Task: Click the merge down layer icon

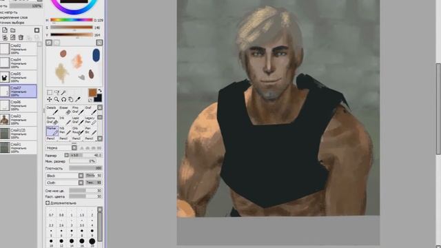Action: [5, 37]
